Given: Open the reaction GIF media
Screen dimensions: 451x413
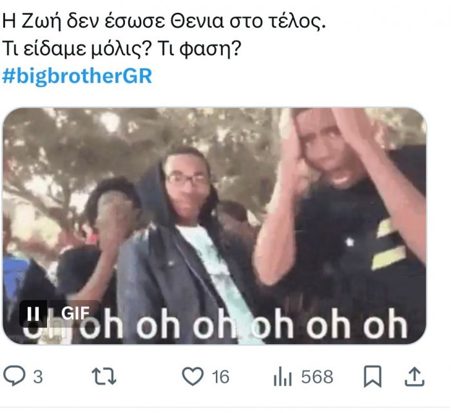Looking at the screenshot, I should (215, 226).
